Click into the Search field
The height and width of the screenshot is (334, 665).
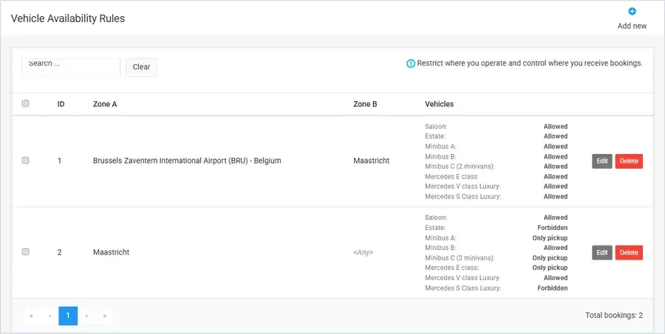click(x=71, y=67)
